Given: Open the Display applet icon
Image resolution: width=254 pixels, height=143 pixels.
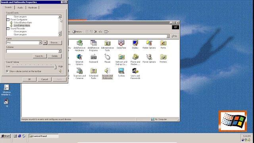Looking at the screenshot, I should (135, 44).
